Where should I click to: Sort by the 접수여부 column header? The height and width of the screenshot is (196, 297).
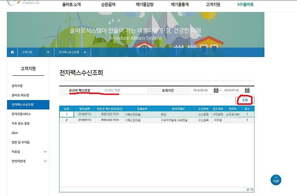click(x=218, y=109)
